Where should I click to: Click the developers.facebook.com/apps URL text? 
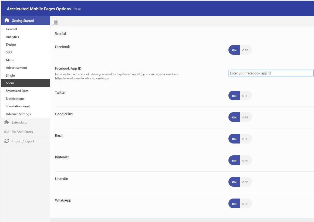tap(82, 78)
